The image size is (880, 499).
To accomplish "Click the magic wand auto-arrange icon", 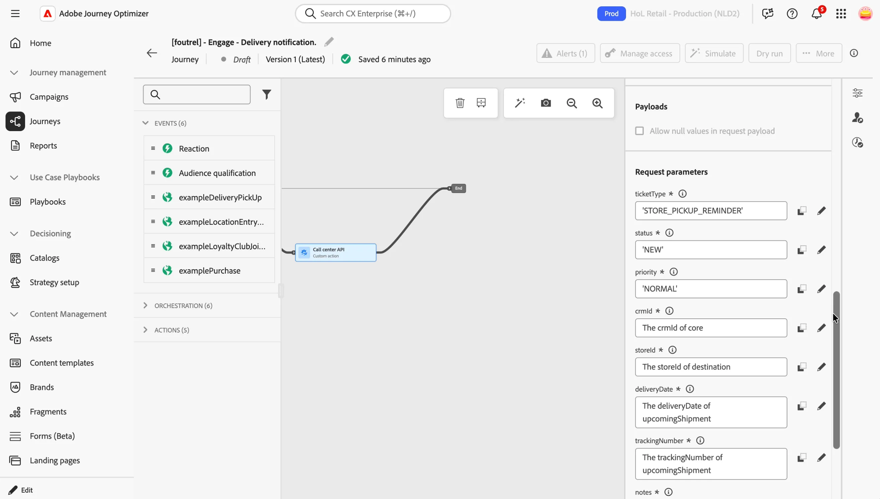I will (x=520, y=103).
